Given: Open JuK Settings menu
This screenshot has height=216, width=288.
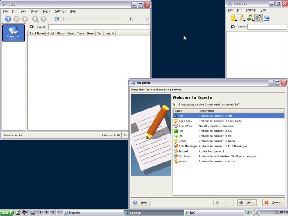Looking at the screenshot, I should coord(60,11).
